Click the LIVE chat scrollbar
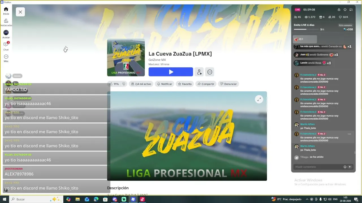Image resolution: width=362 pixels, height=203 pixels. [355, 153]
